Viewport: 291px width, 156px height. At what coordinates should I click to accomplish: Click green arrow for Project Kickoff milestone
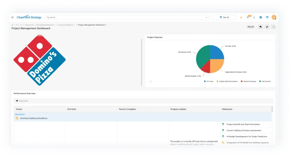click(223, 124)
